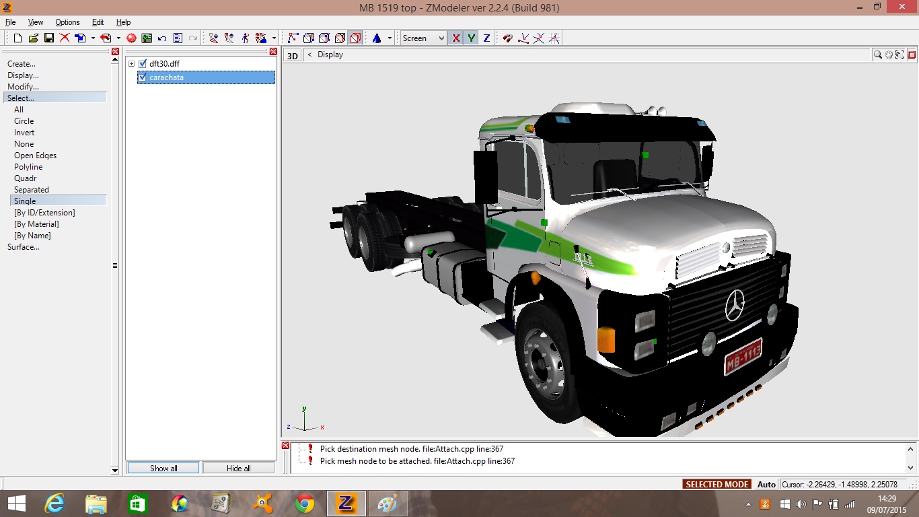Viewport: 919px width, 517px height.
Task: Save the scene with the floppy disk icon
Action: [x=49, y=38]
